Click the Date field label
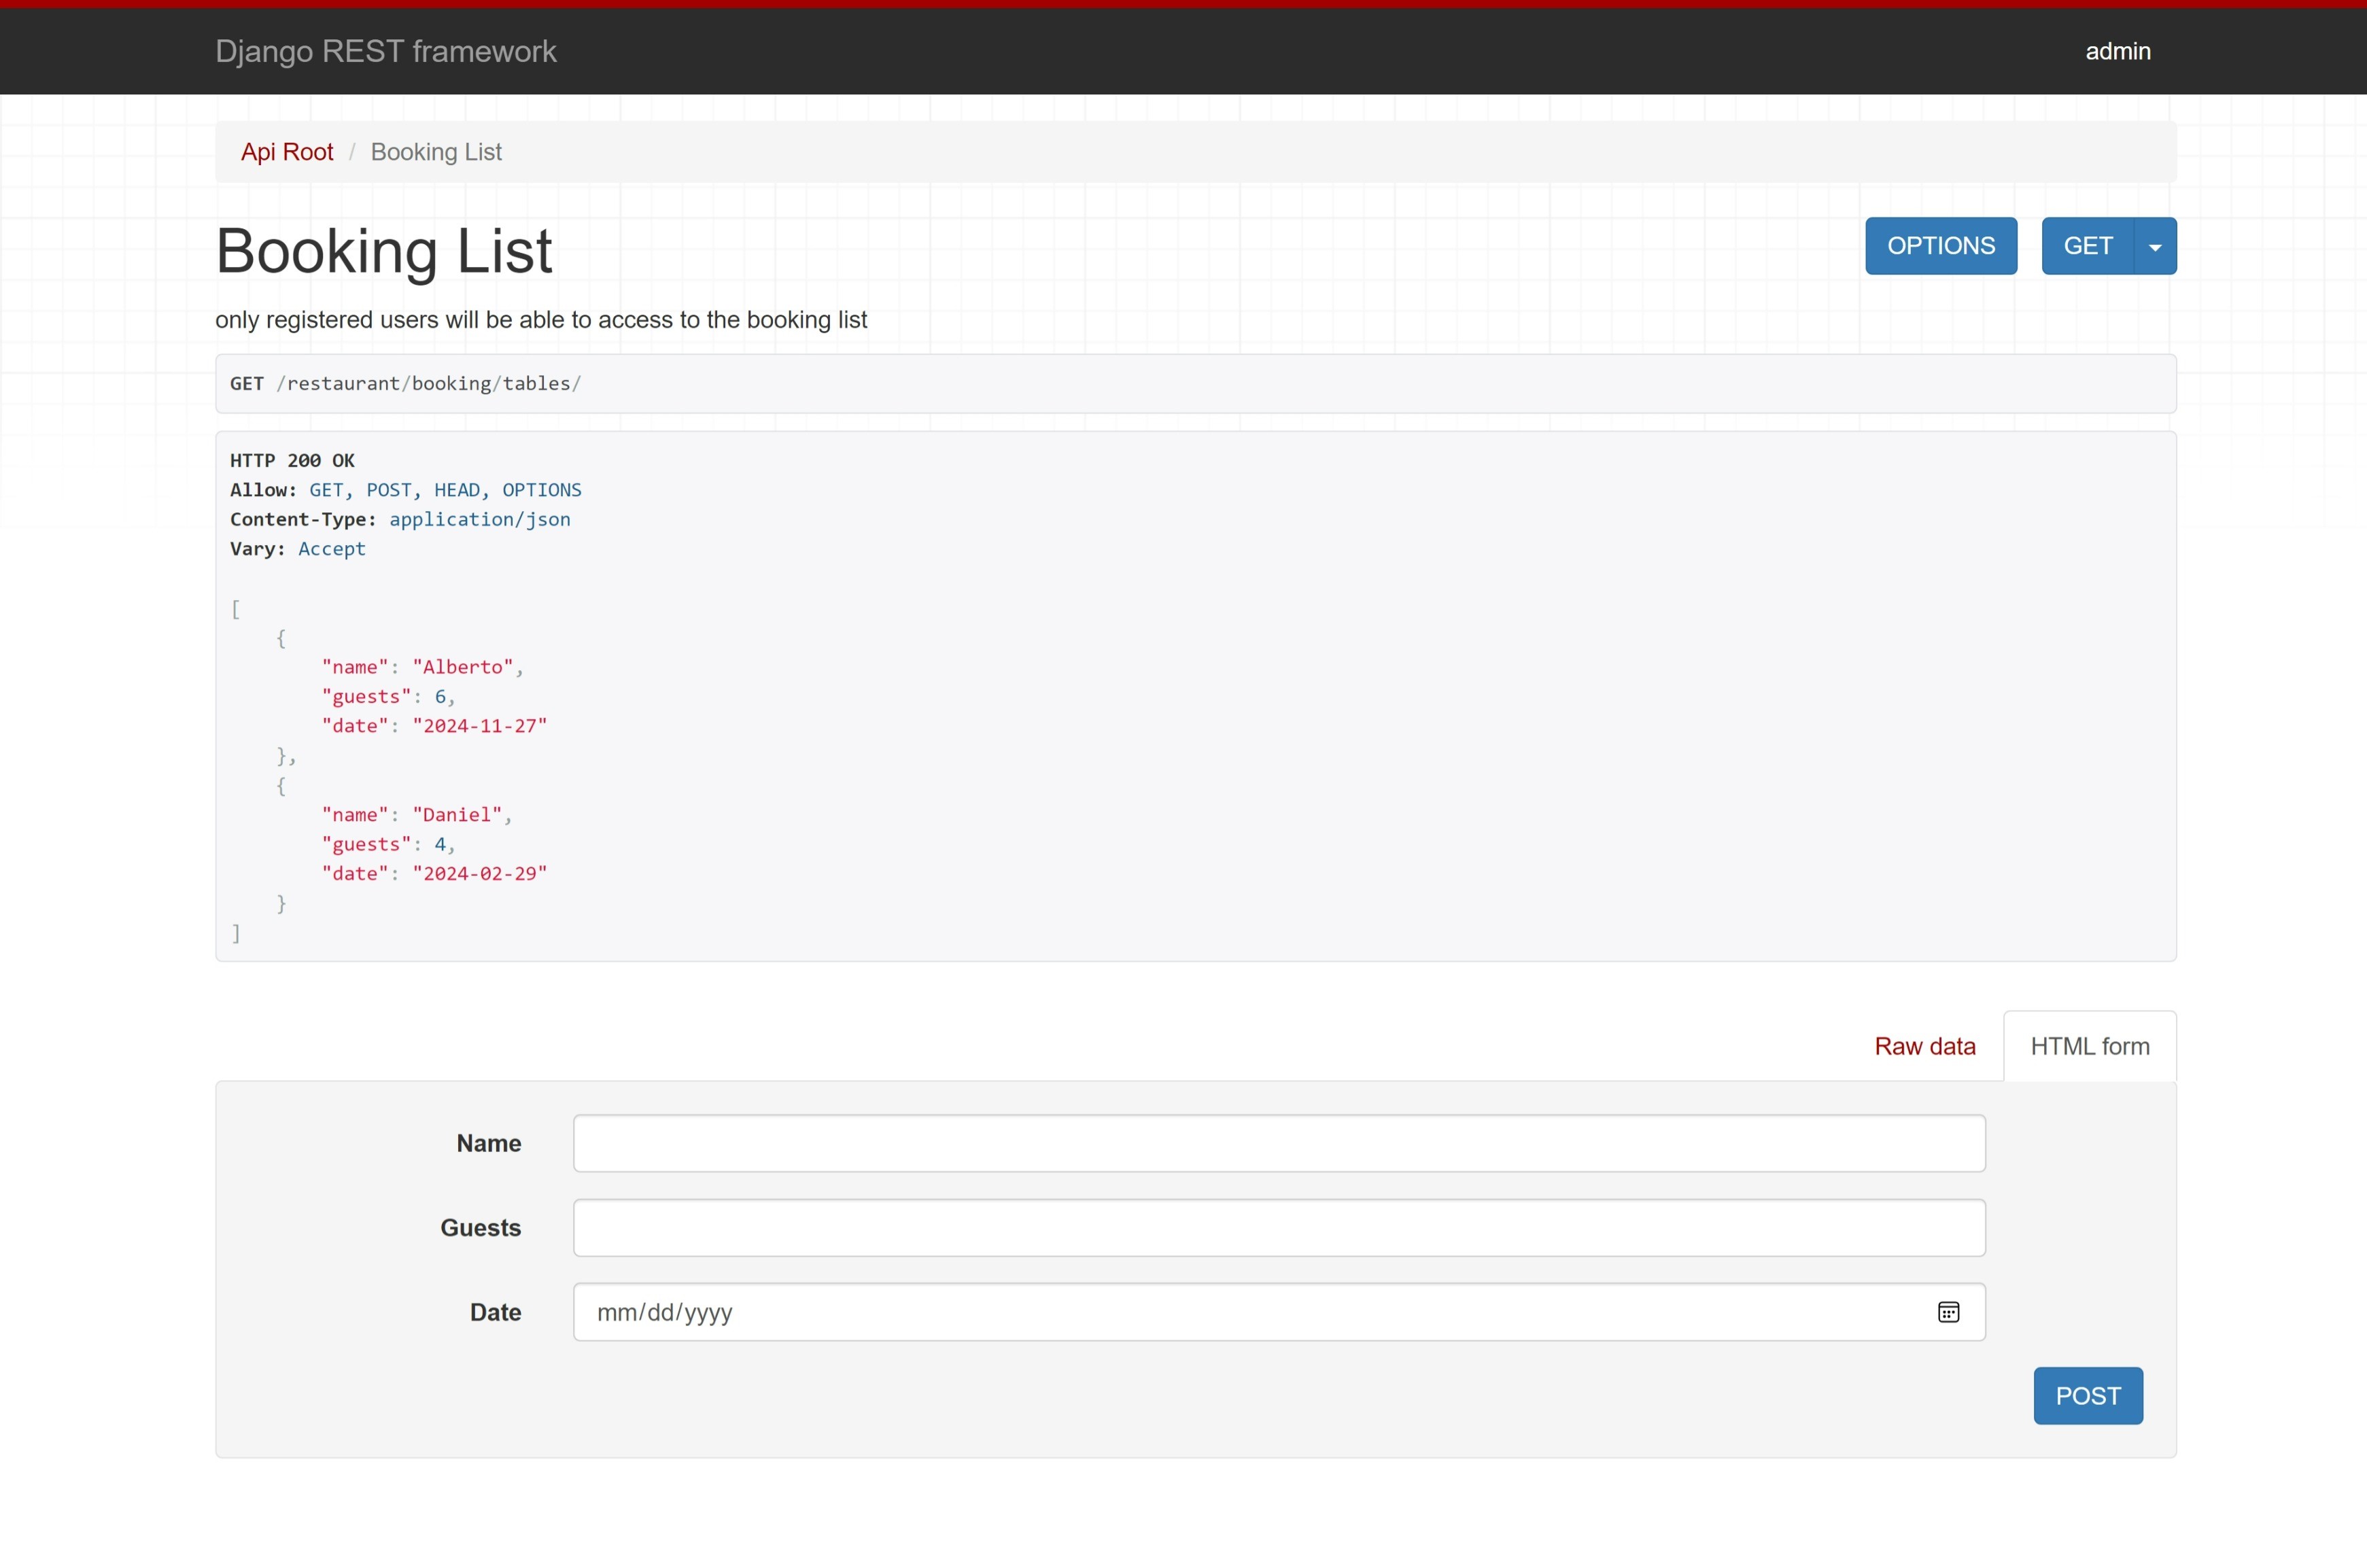2367x1568 pixels. 495,1312
